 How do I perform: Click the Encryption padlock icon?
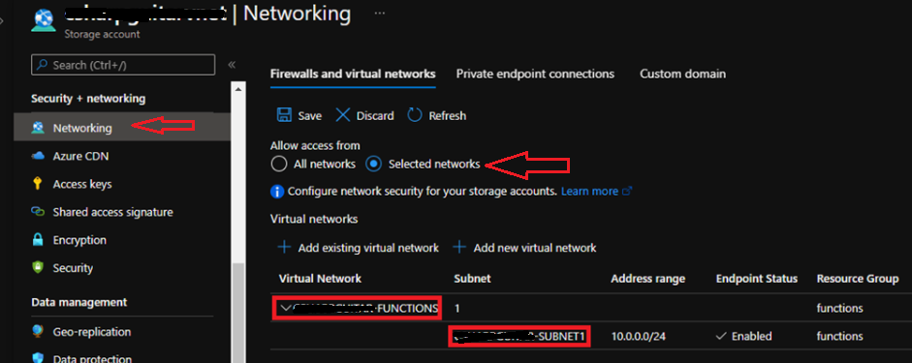pos(38,240)
